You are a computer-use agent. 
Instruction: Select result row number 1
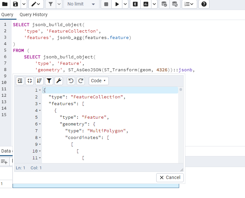2,184
